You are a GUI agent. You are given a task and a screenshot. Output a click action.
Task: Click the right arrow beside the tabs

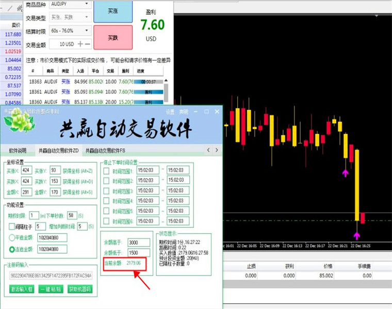217,150
